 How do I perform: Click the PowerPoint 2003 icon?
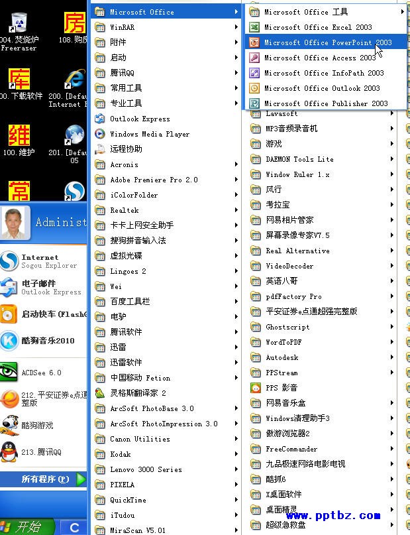coord(254,42)
